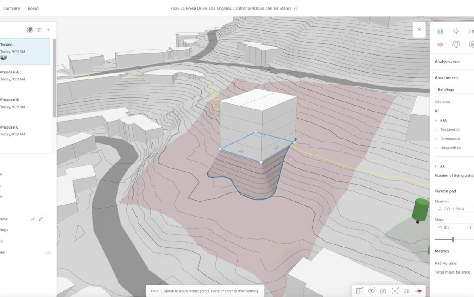Click the terrain pad Elevation input field
Image resolution: width=474 pixels, height=297 pixels.
tap(454, 209)
